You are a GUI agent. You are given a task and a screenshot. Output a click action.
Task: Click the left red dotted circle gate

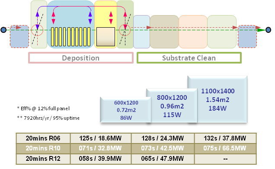pyautogui.click(x=37, y=30)
